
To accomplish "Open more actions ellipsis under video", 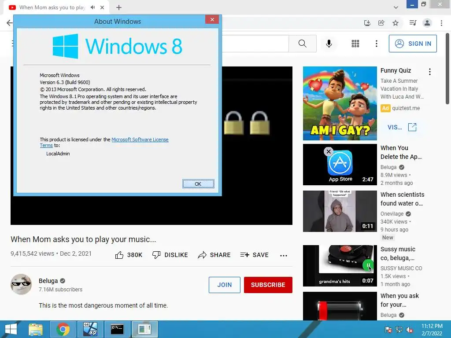I will pos(284,256).
